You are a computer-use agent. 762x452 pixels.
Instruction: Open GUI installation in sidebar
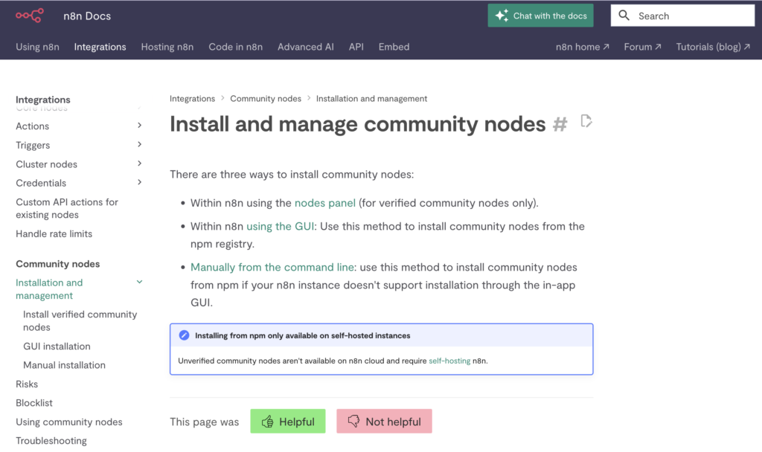(x=57, y=346)
